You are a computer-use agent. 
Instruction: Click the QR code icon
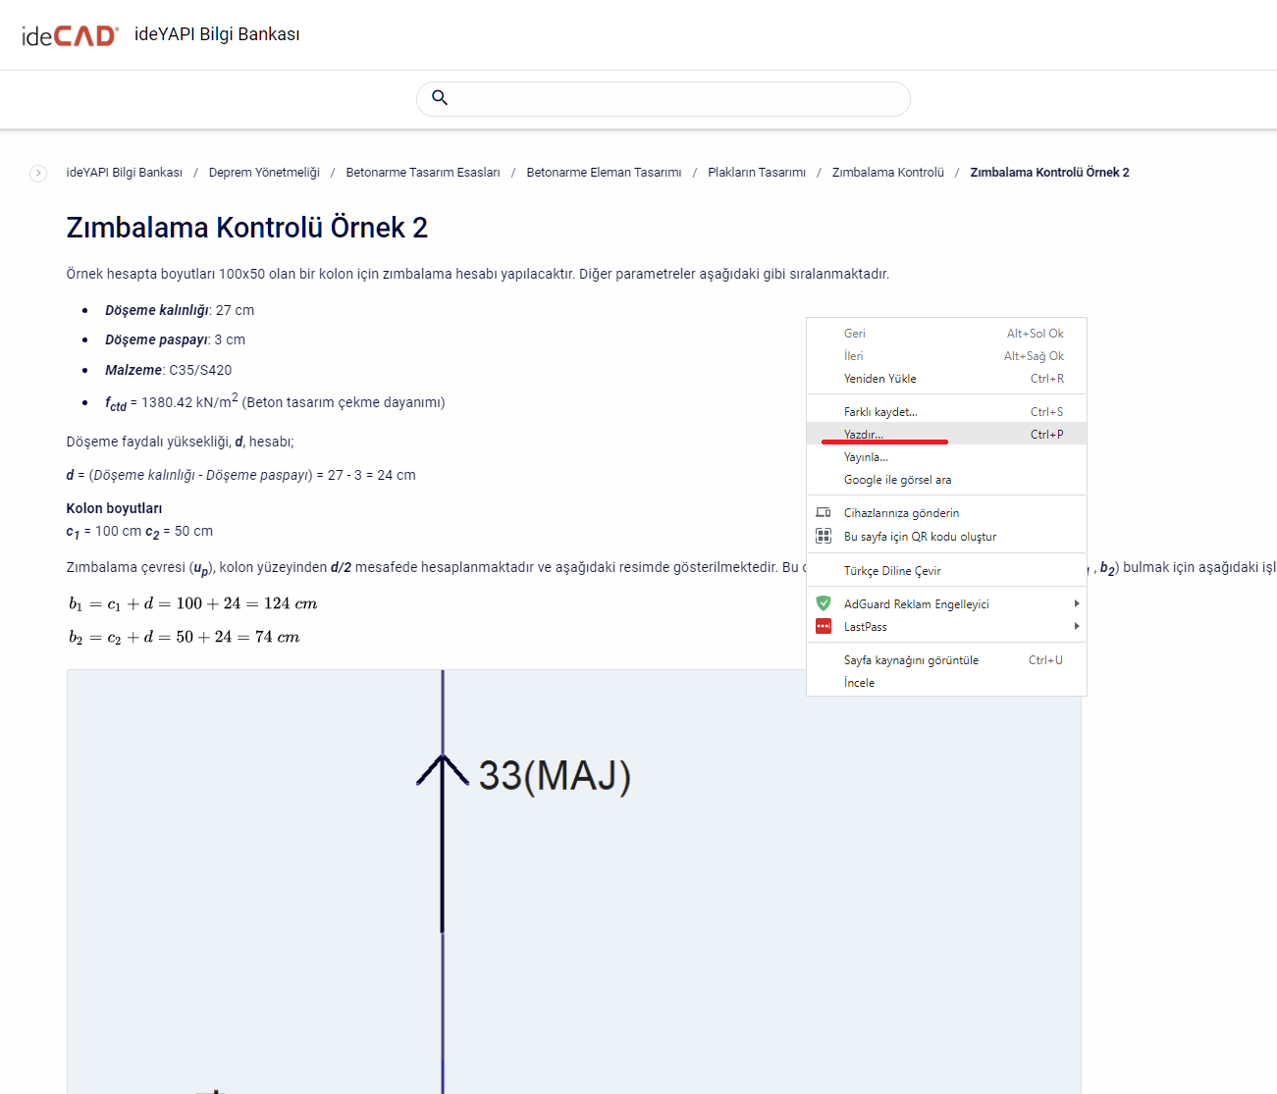pyautogui.click(x=824, y=536)
